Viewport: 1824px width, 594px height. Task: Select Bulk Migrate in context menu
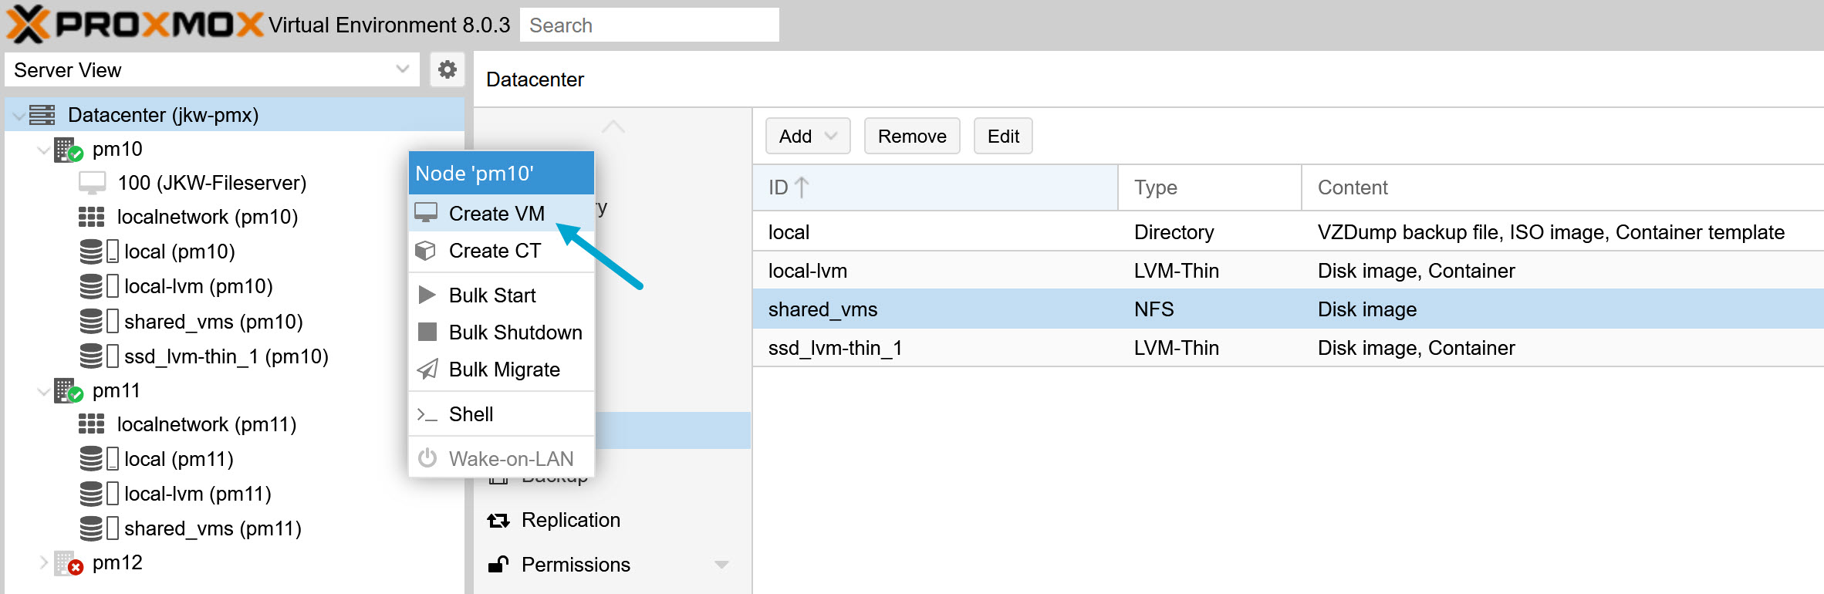(504, 370)
